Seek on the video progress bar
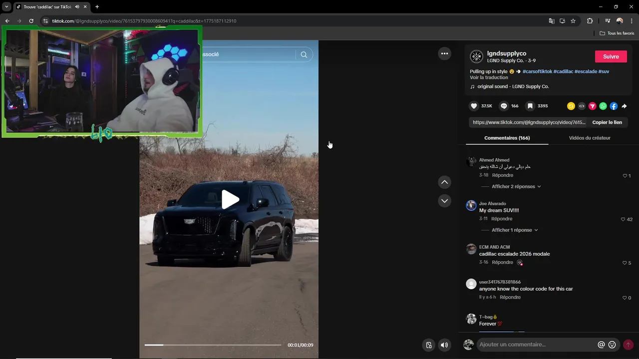639x359 pixels. click(213, 345)
